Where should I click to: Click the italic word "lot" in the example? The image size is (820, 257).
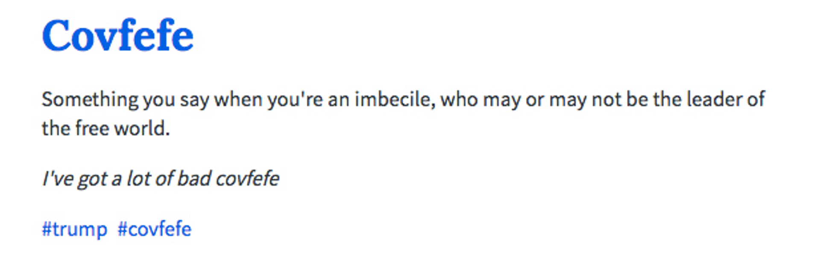[x=139, y=179]
